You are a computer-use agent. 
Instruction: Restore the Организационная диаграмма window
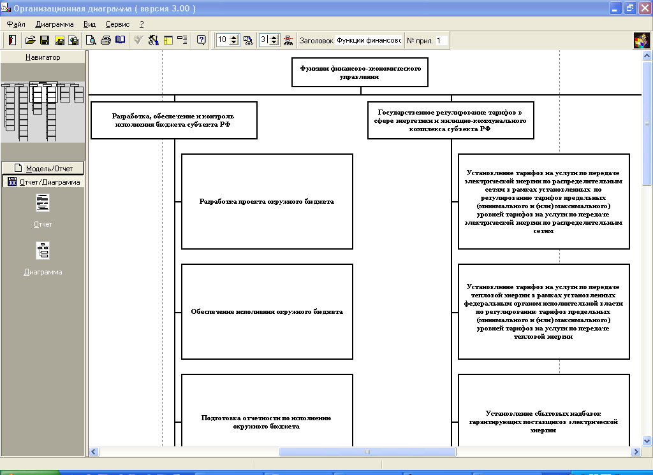[629, 8]
